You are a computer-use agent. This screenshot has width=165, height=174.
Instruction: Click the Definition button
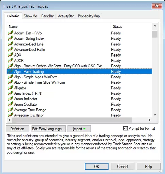[17, 129]
